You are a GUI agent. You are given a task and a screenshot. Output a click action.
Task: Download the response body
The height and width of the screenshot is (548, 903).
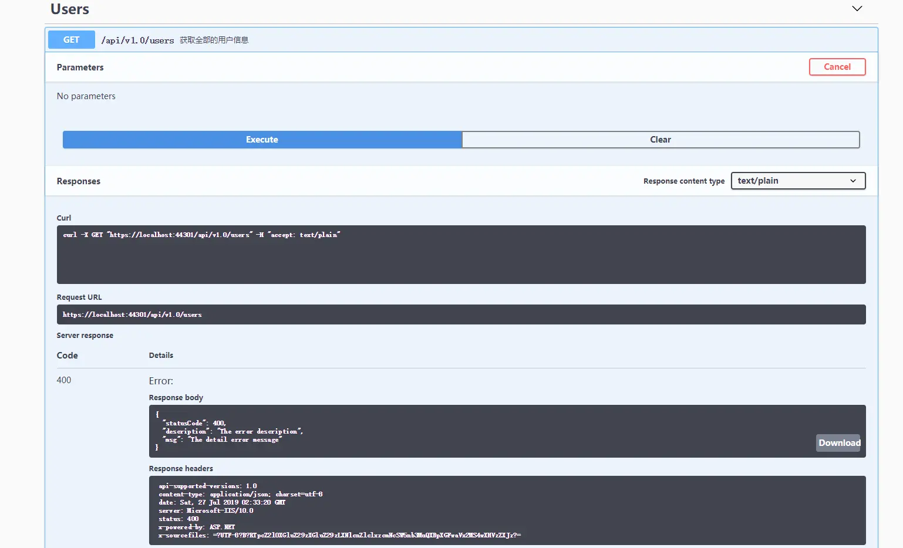840,443
